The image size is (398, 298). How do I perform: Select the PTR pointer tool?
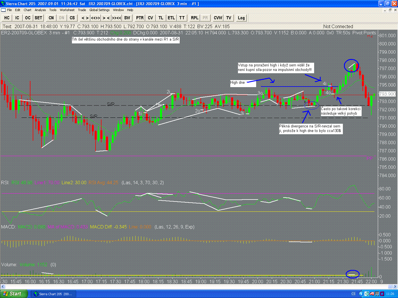(x=140, y=18)
